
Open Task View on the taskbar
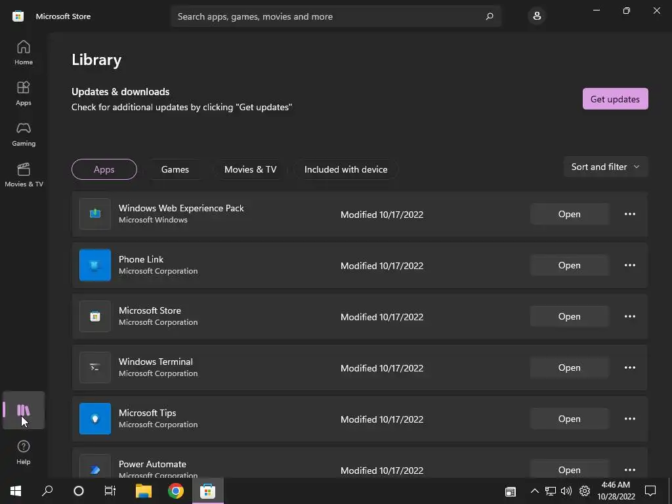pos(110,491)
